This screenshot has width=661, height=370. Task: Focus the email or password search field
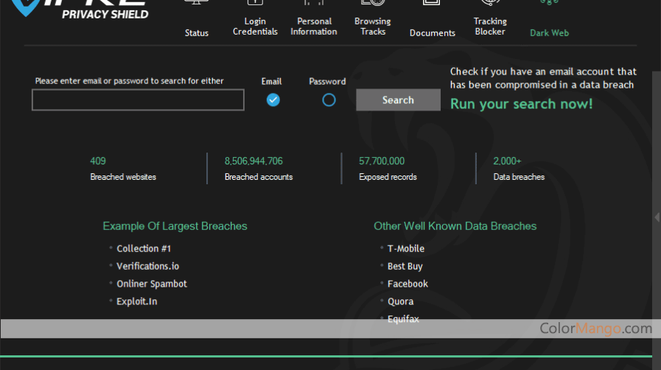(x=138, y=100)
